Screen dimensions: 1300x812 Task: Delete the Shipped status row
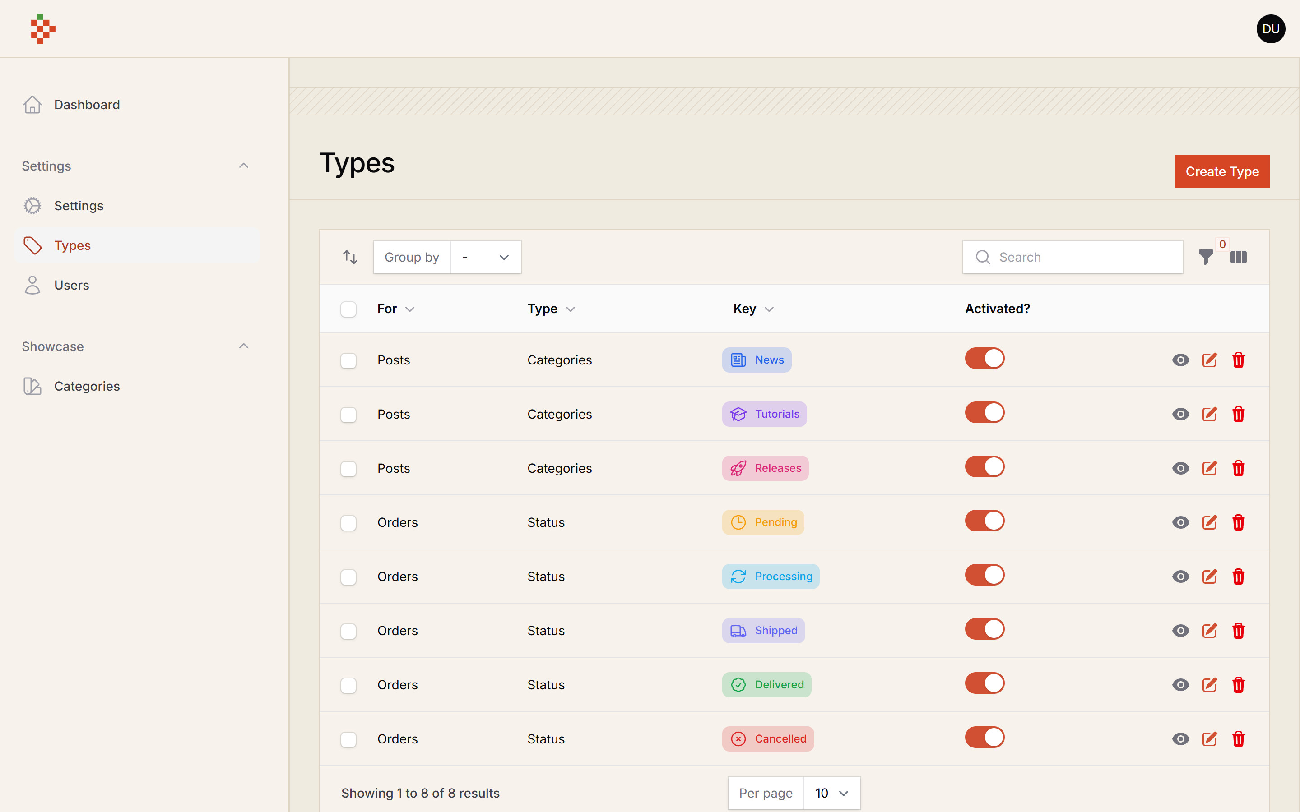point(1238,631)
